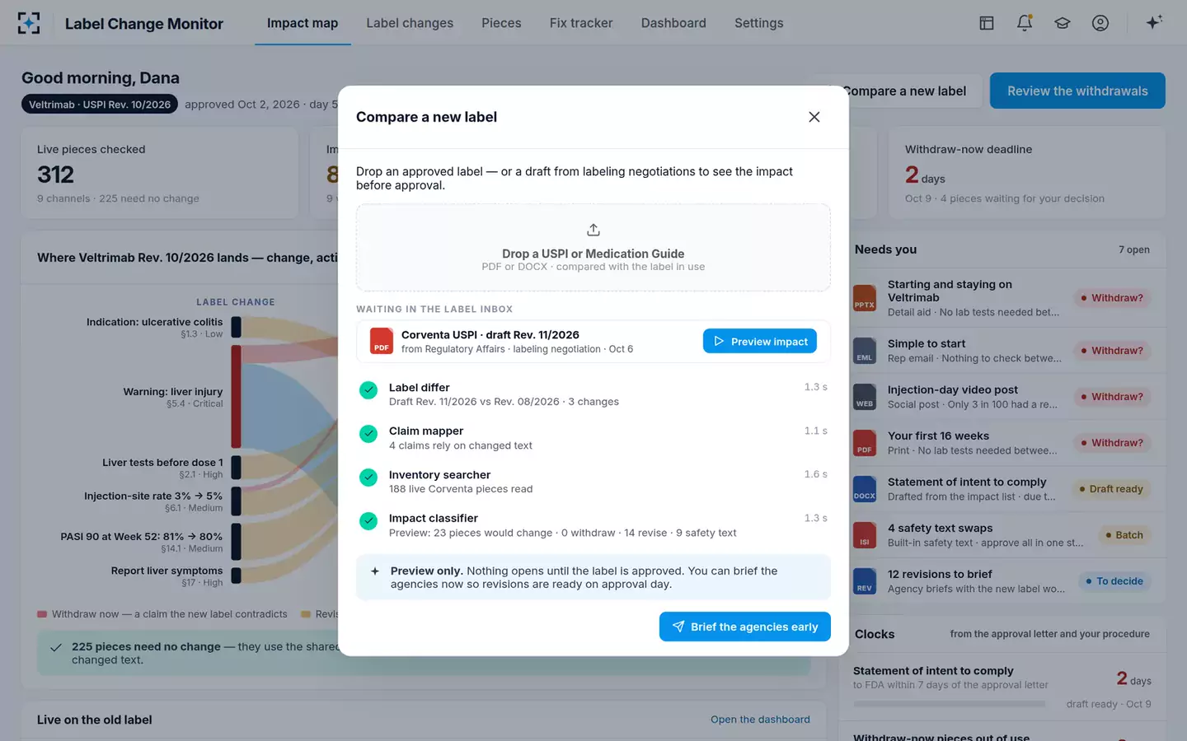Click the Corventa USPI PDF file icon
The image size is (1187, 741).
pos(382,341)
